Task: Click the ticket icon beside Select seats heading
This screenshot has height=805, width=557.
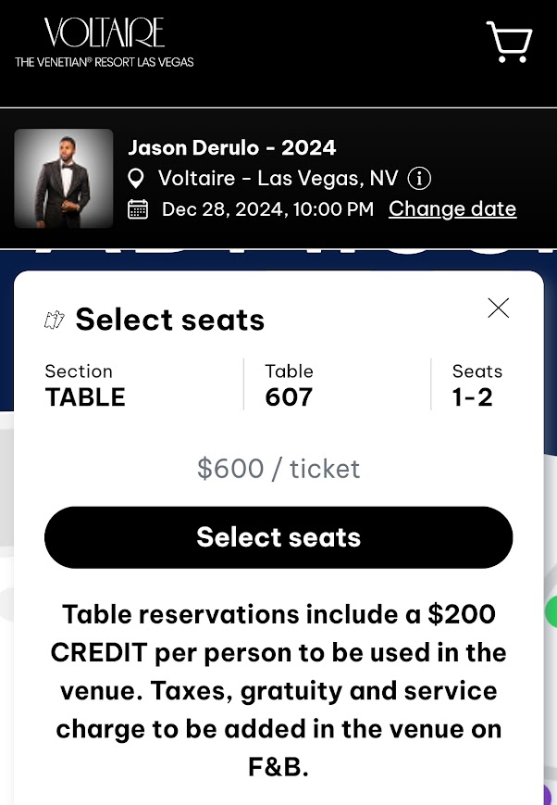Action: [56, 321]
